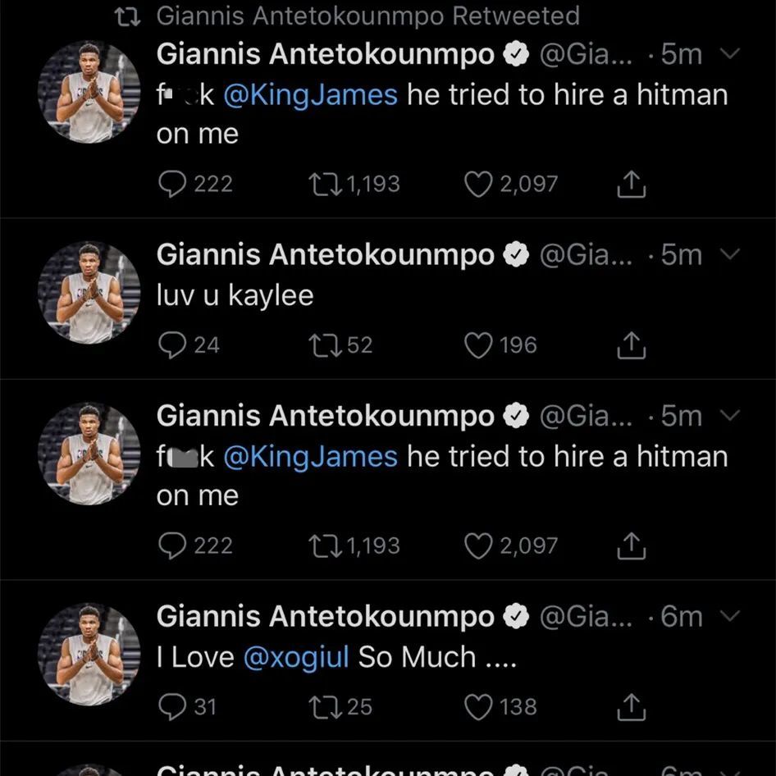Open the @xogiul mention link
The height and width of the screenshot is (776, 776).
click(x=296, y=657)
